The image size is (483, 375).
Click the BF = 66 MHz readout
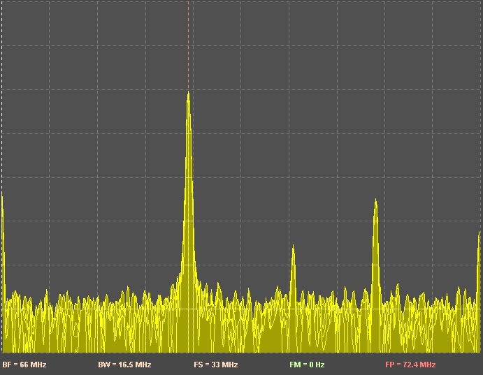(x=24, y=365)
